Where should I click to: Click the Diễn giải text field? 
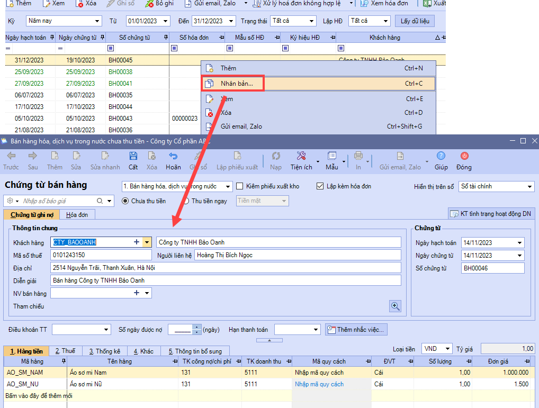click(226, 280)
